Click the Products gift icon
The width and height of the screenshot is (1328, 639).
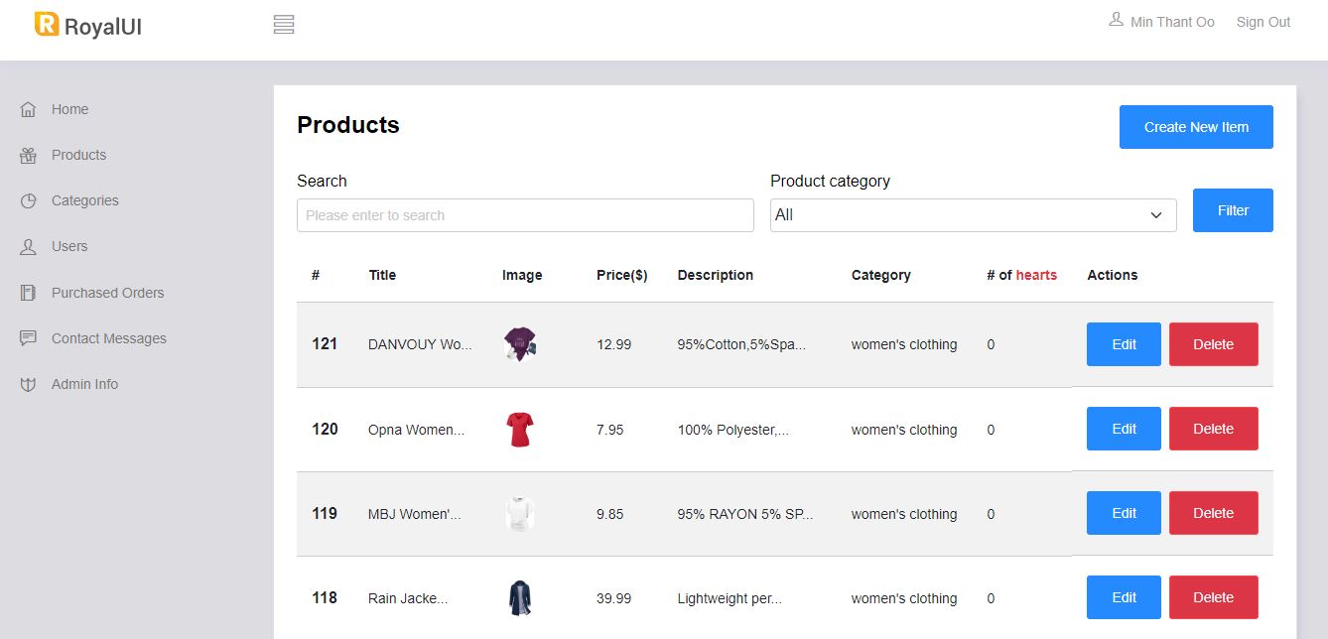point(28,155)
